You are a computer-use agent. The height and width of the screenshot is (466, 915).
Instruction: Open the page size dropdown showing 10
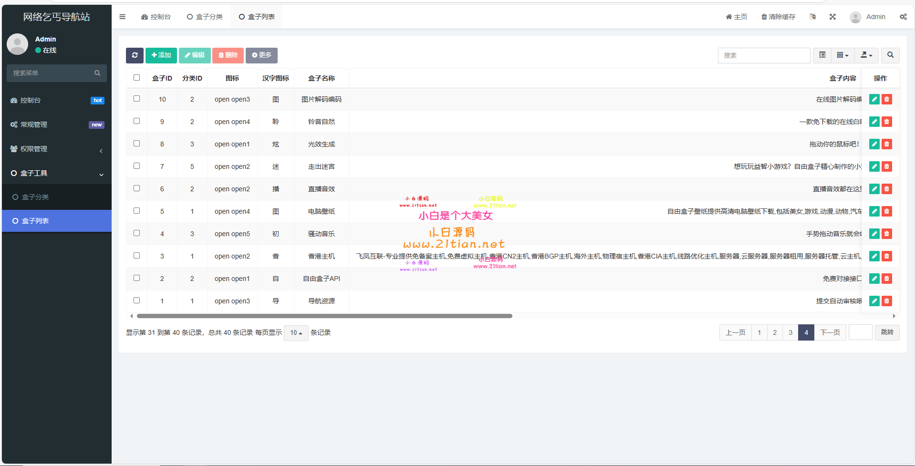point(296,333)
